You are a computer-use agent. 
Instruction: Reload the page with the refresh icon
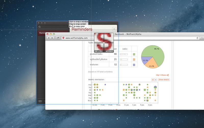click(x=197, y=38)
